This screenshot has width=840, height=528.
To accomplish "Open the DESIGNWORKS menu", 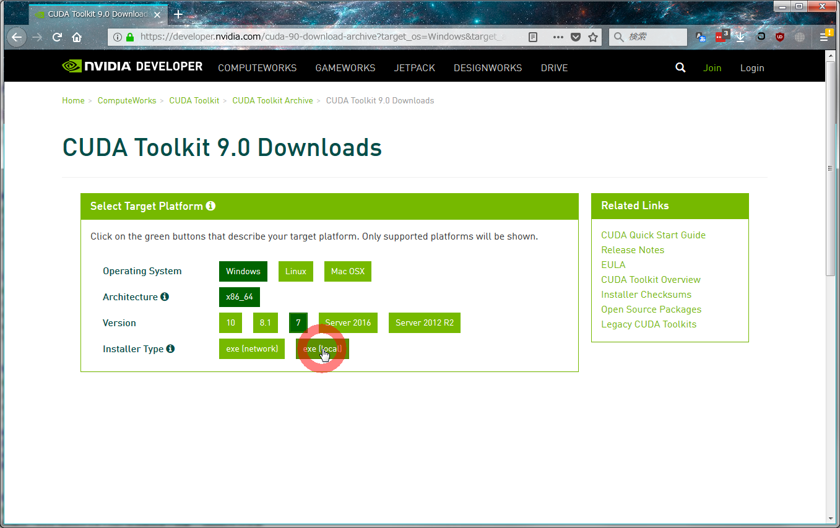I will [488, 68].
